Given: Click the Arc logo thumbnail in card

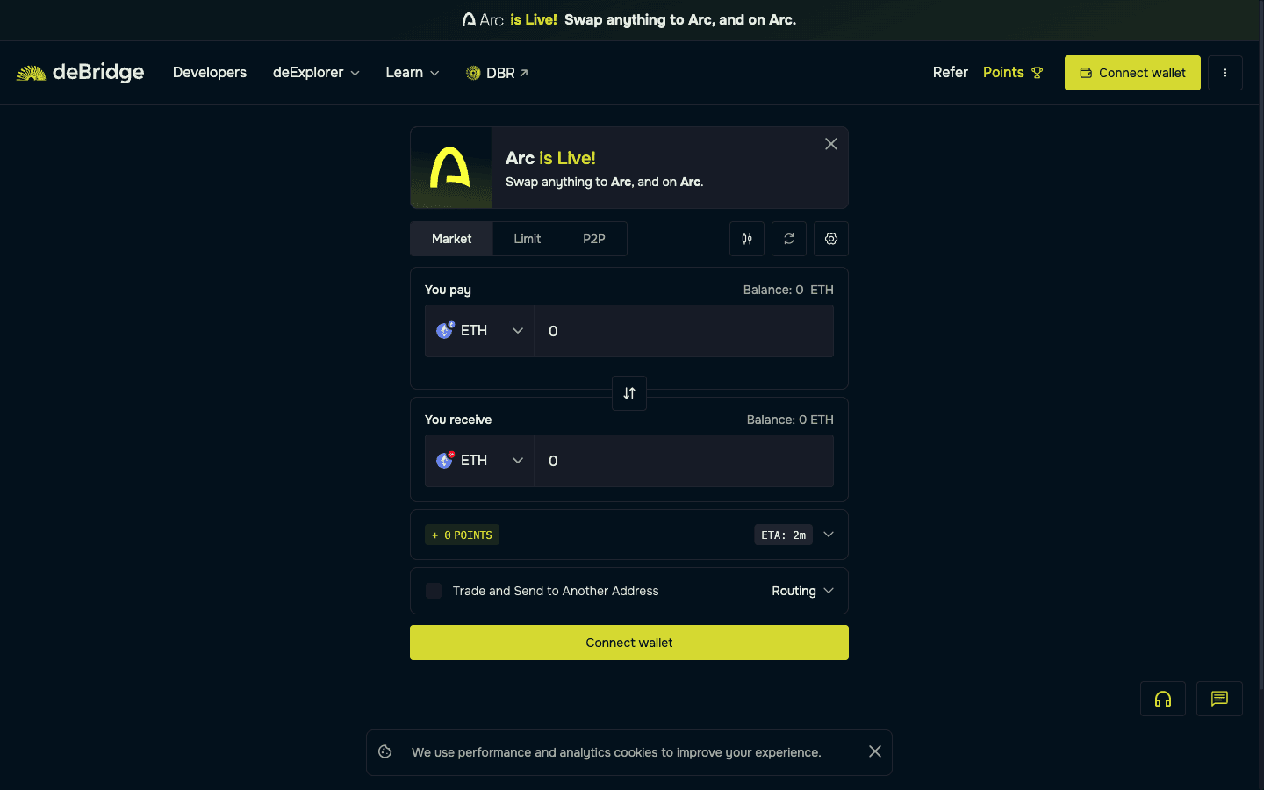Looking at the screenshot, I should click(451, 168).
